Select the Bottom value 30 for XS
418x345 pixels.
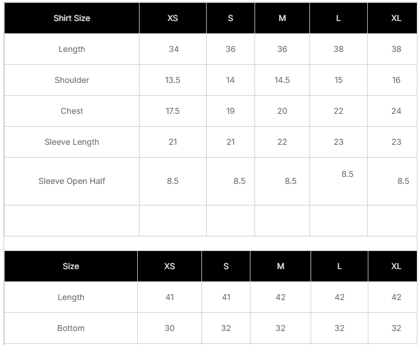[169, 328]
